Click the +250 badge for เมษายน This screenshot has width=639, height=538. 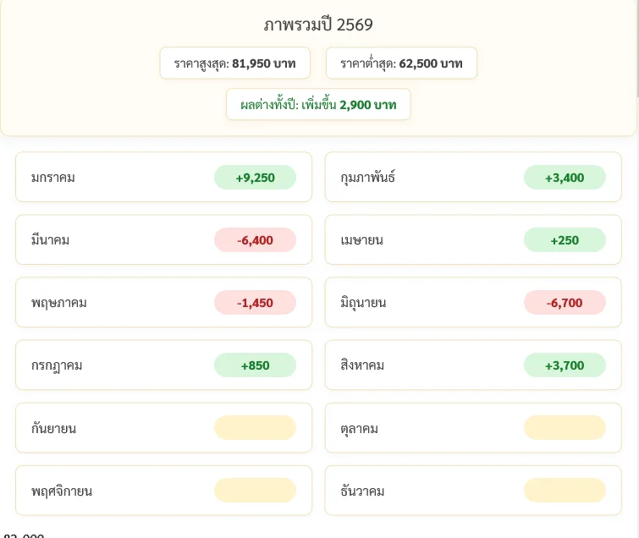pos(565,240)
